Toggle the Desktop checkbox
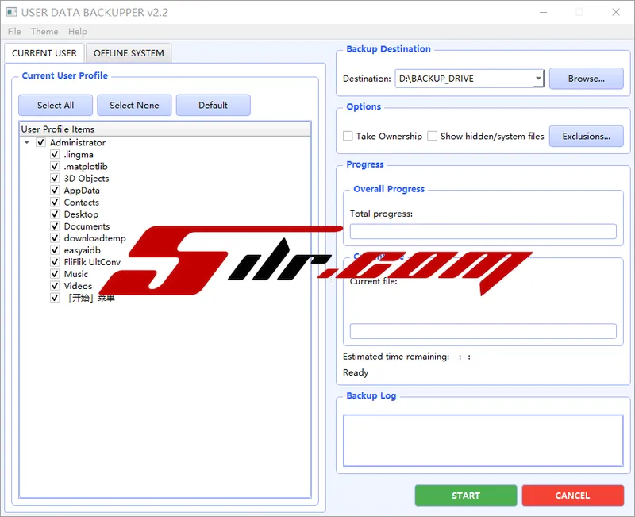Image resolution: width=635 pixels, height=517 pixels. (55, 214)
